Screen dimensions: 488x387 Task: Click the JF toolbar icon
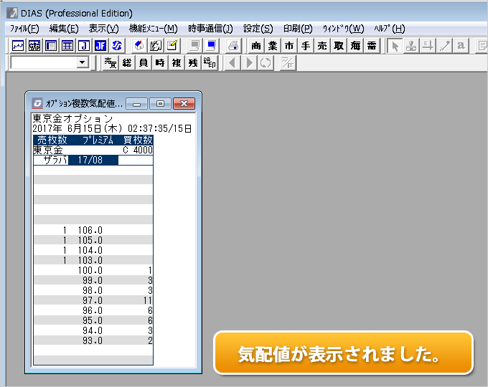100,46
